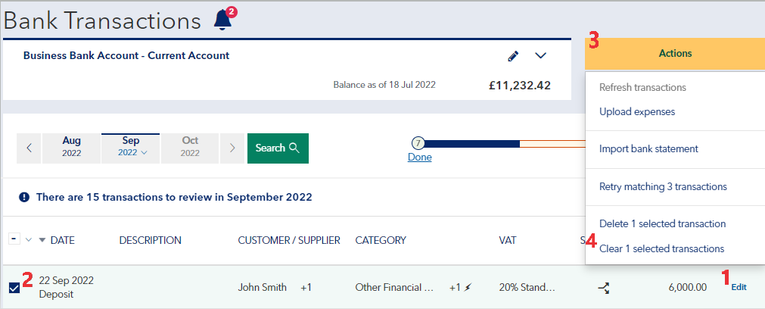
Task: Click the step 7 progress circle
Action: (418, 143)
